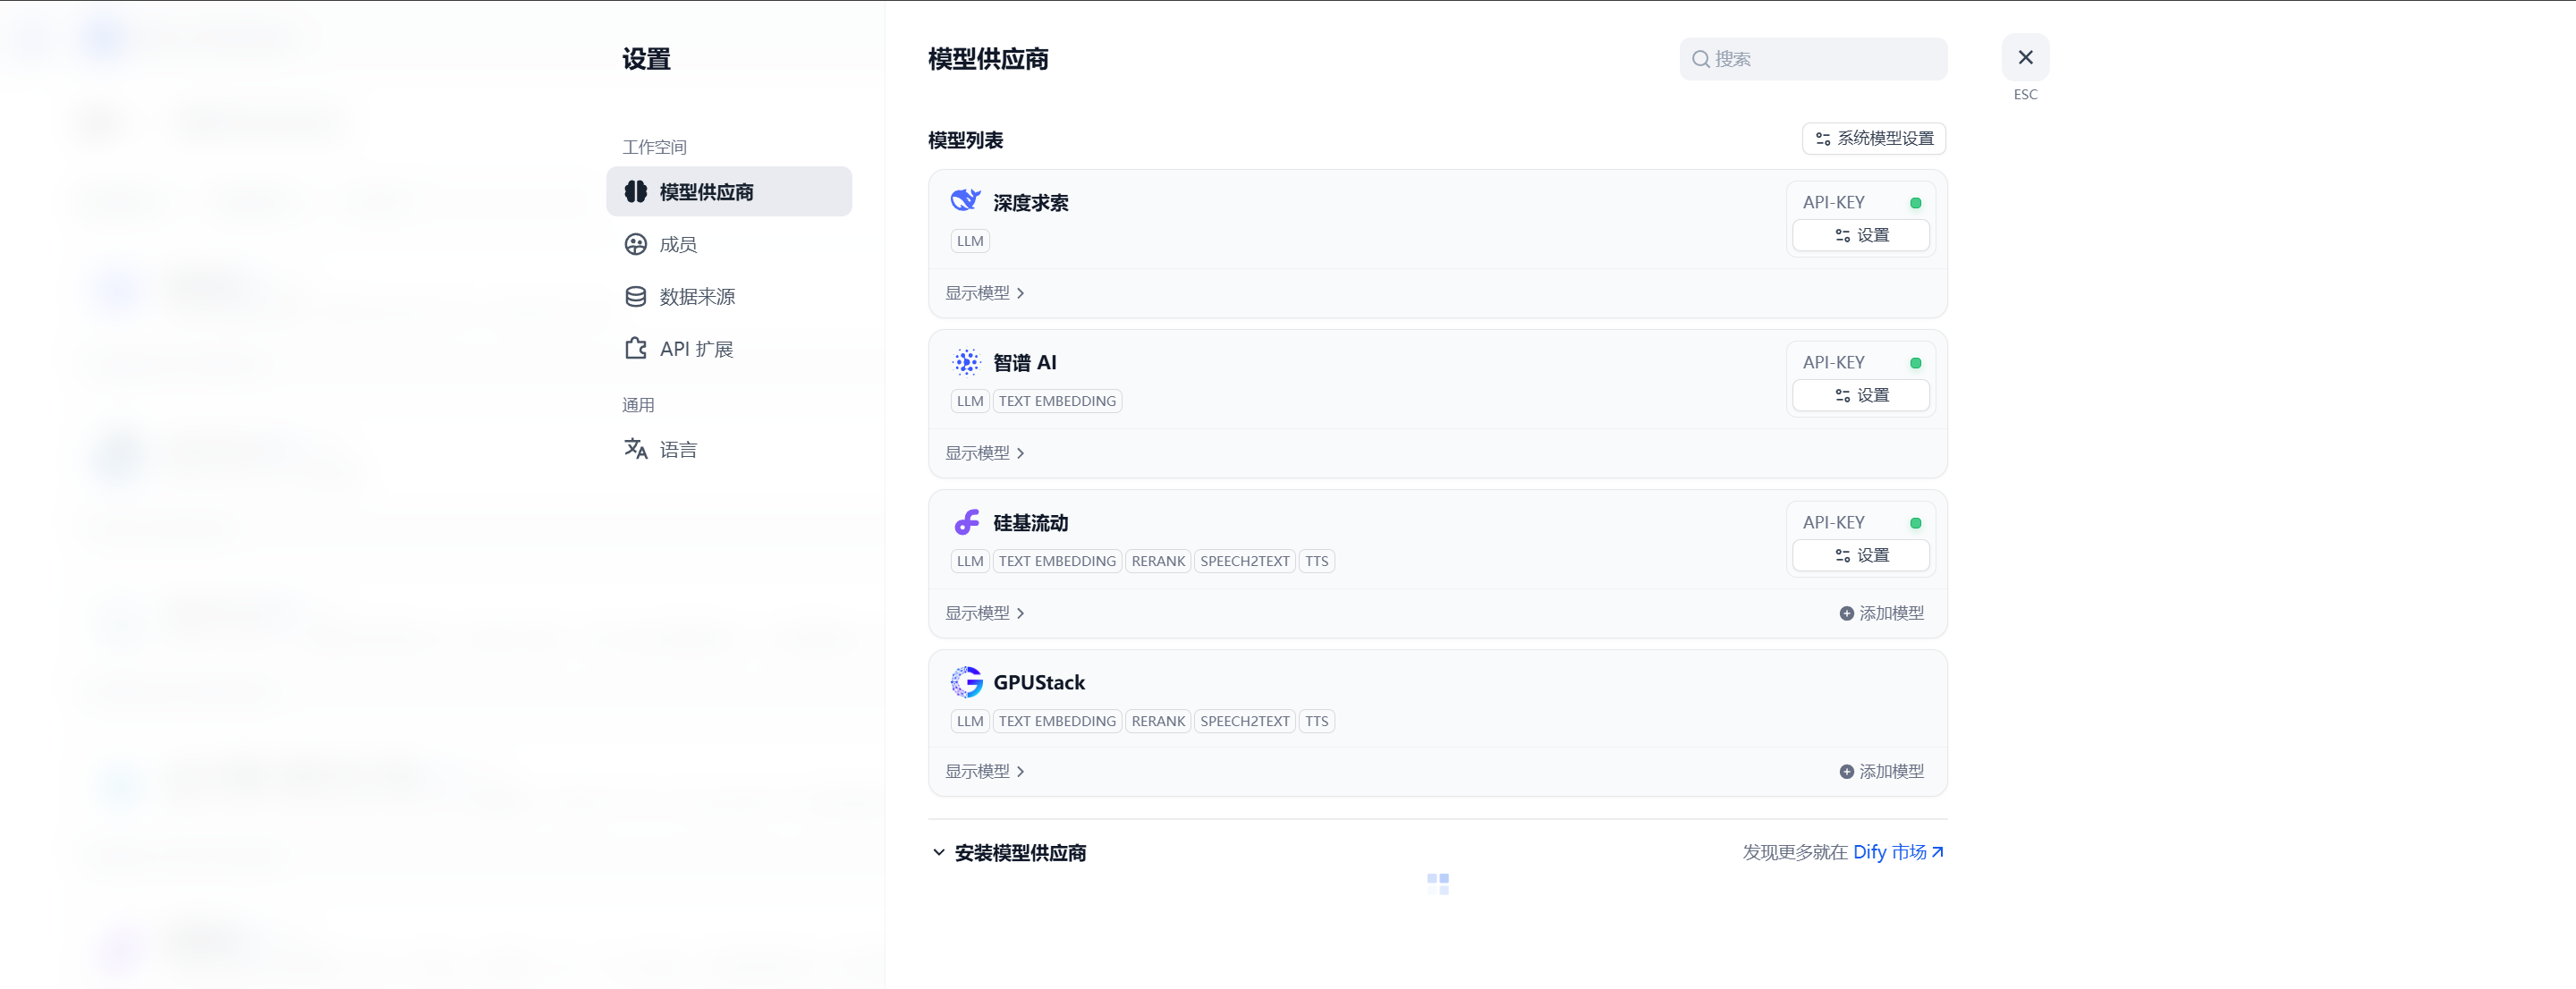Image resolution: width=2576 pixels, height=989 pixels.
Task: Click RERANK tag under GPUStack
Action: click(1158, 721)
